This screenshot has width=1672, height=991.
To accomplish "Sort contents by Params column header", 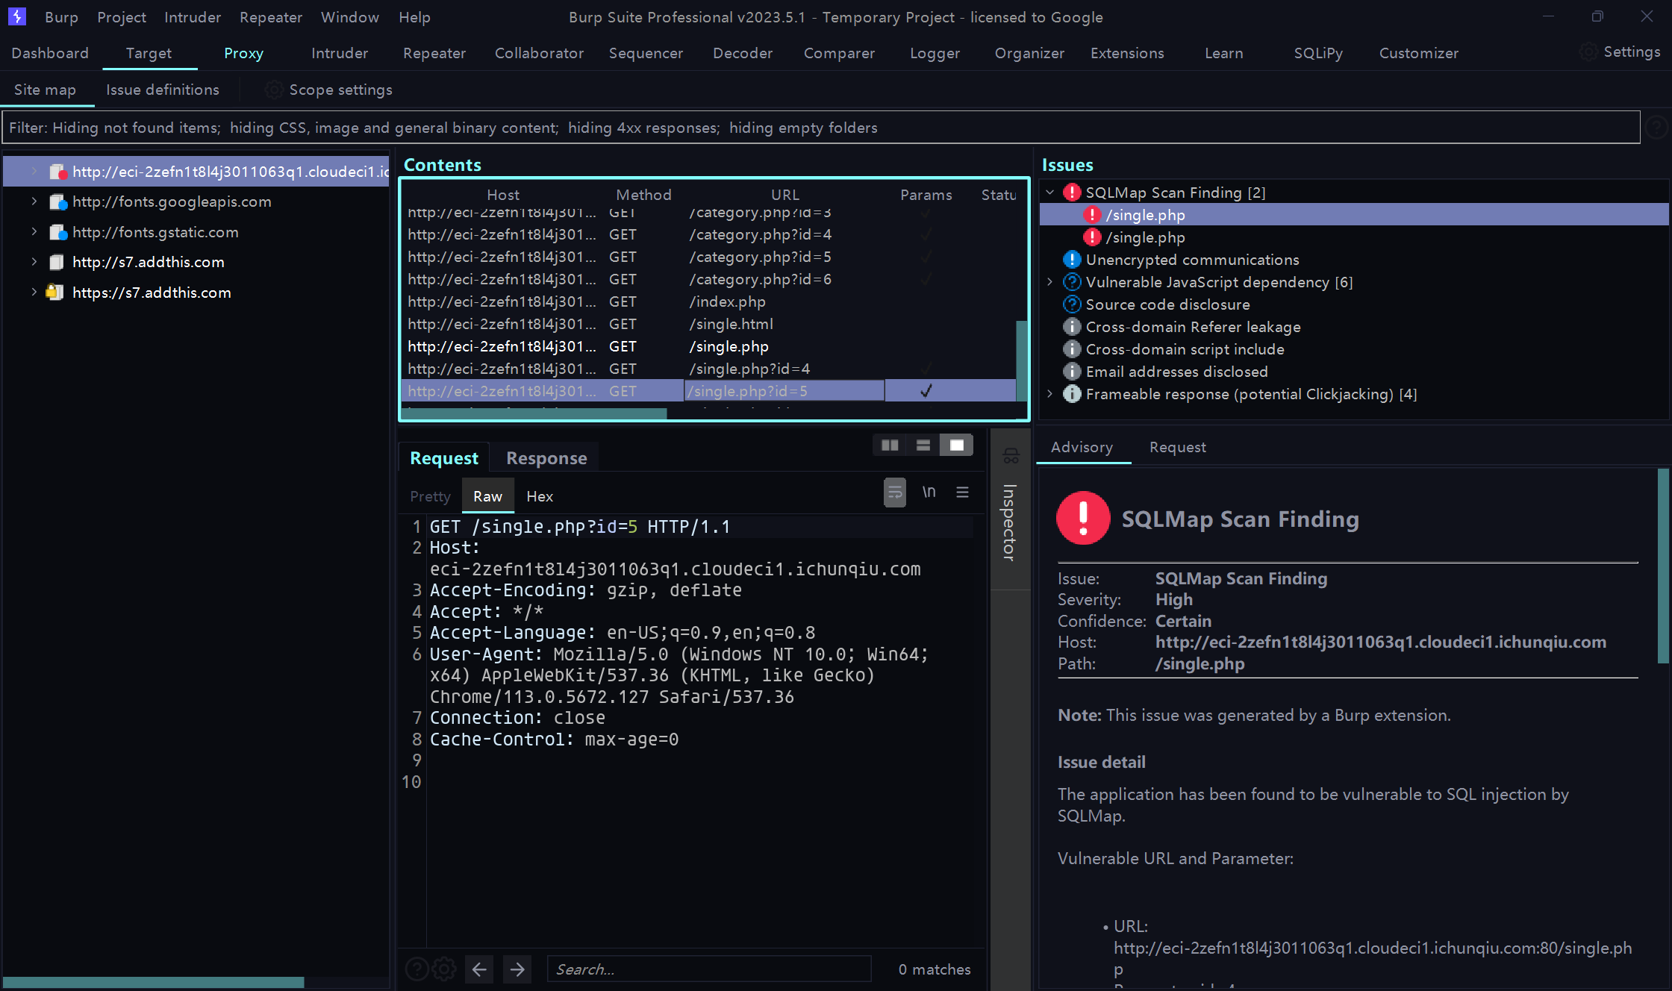I will pyautogui.click(x=926, y=195).
